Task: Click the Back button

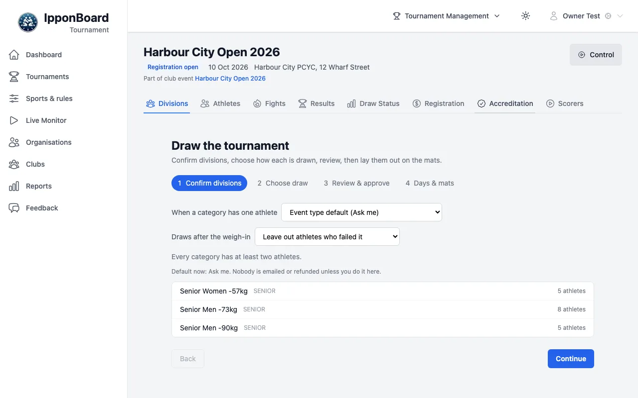Action: click(188, 359)
